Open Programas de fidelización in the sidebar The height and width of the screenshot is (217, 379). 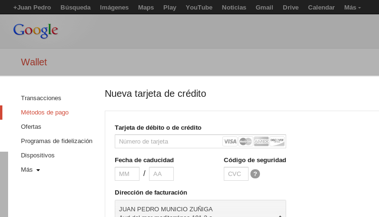pos(57,141)
